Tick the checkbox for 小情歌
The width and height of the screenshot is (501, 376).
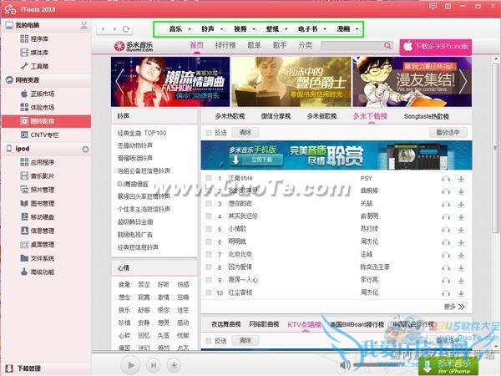coord(209,229)
